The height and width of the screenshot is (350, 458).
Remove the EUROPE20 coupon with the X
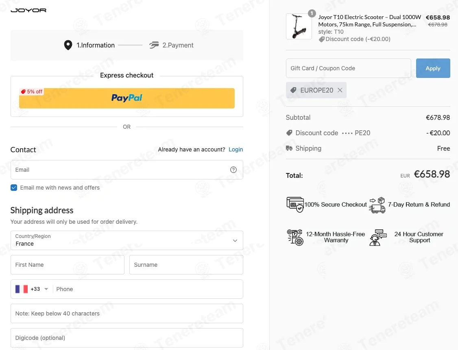click(x=340, y=90)
